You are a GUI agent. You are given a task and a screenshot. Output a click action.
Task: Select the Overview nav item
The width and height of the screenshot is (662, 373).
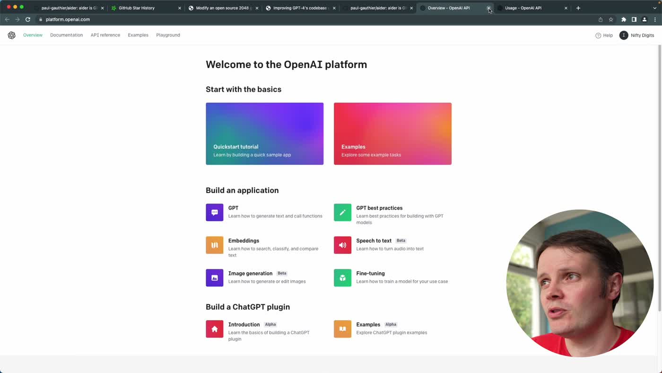33,35
